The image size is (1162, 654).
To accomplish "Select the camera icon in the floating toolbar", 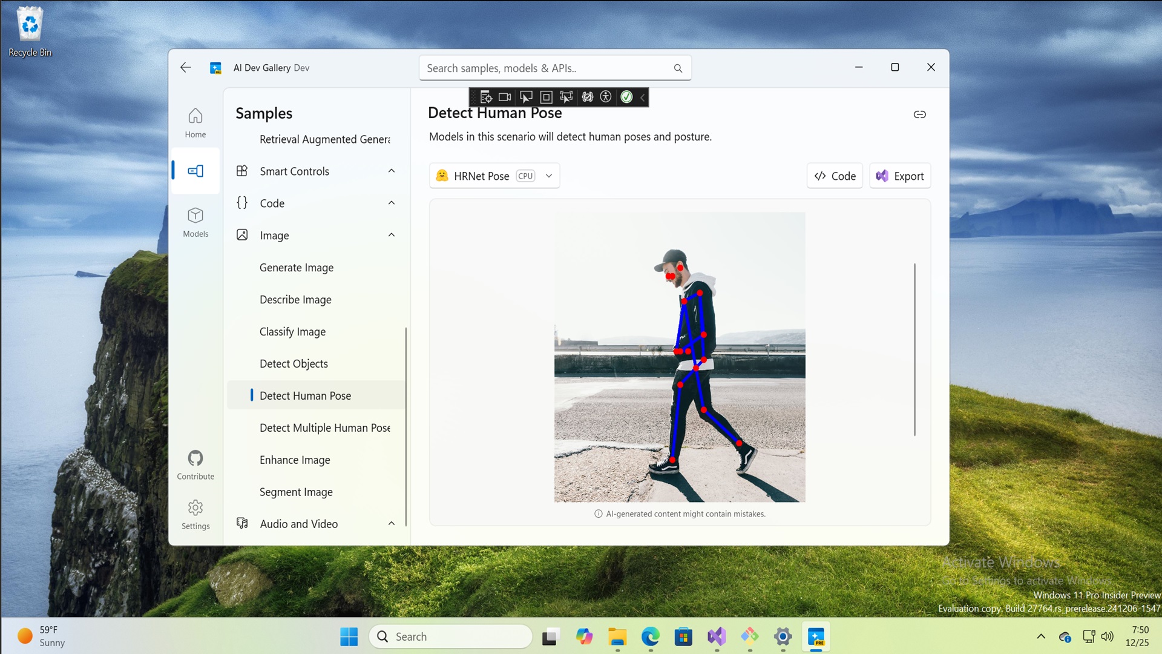I will click(x=505, y=97).
